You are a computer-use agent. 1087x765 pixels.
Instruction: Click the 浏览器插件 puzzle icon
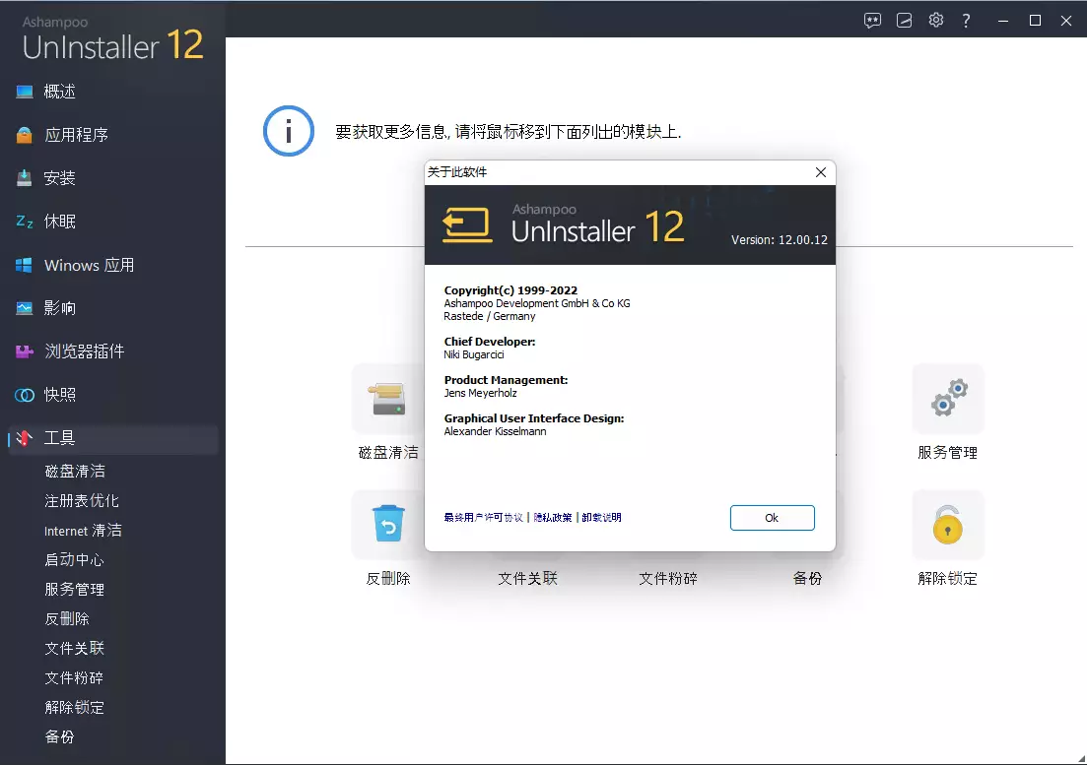click(25, 351)
